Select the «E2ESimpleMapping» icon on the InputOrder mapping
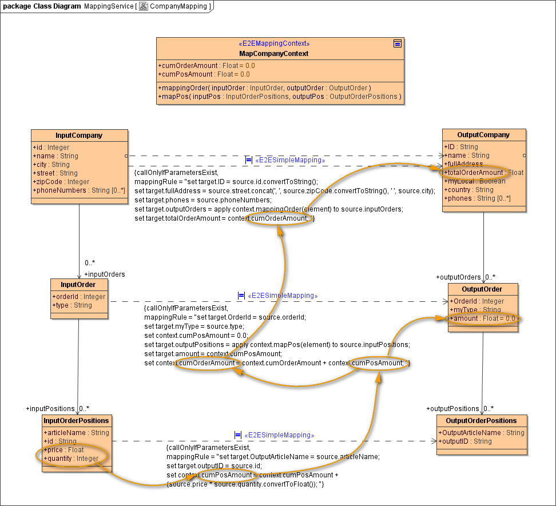556x506 pixels. point(240,296)
